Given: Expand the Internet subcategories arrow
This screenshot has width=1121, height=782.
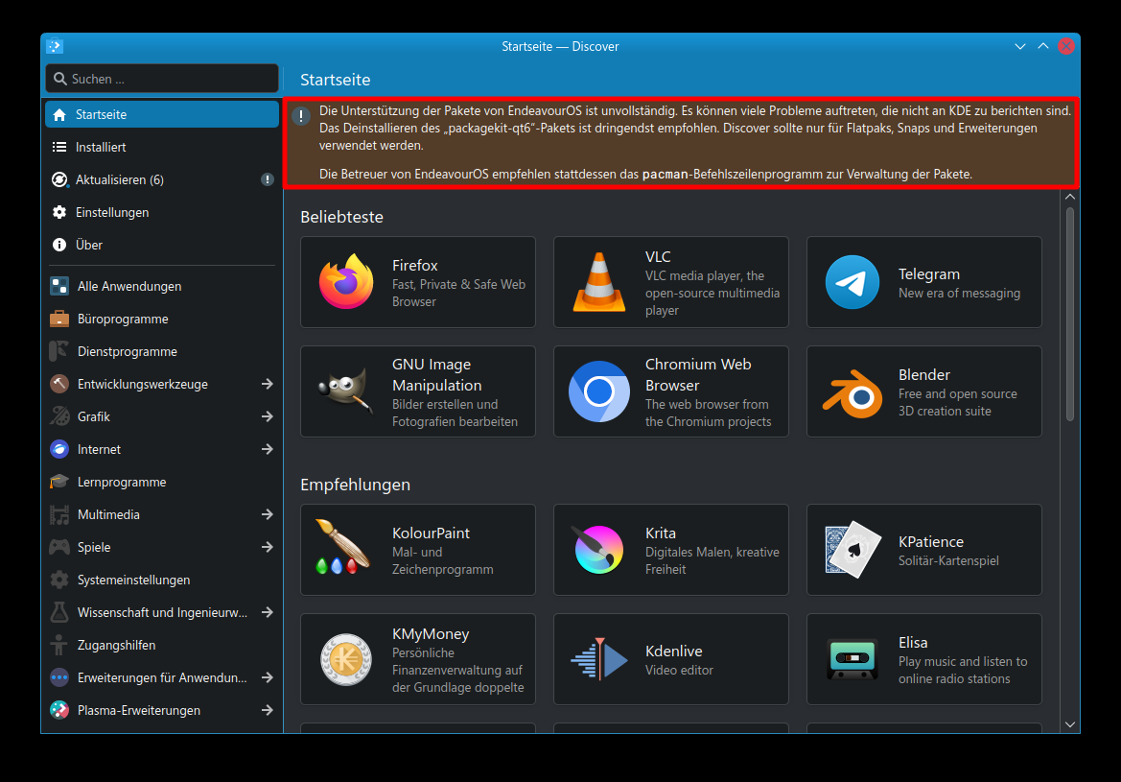Looking at the screenshot, I should click(268, 449).
